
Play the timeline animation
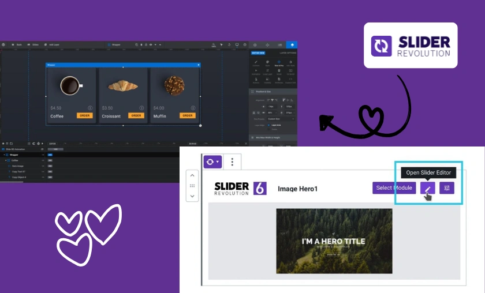coord(42,144)
